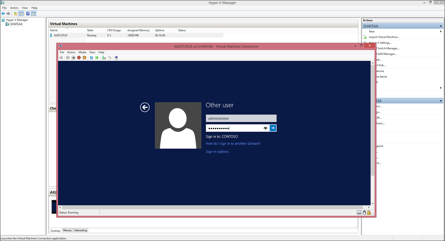445x241 pixels.
Task: Toggle the Show/Hide Action Pane toolbar icon
Action: [34, 13]
